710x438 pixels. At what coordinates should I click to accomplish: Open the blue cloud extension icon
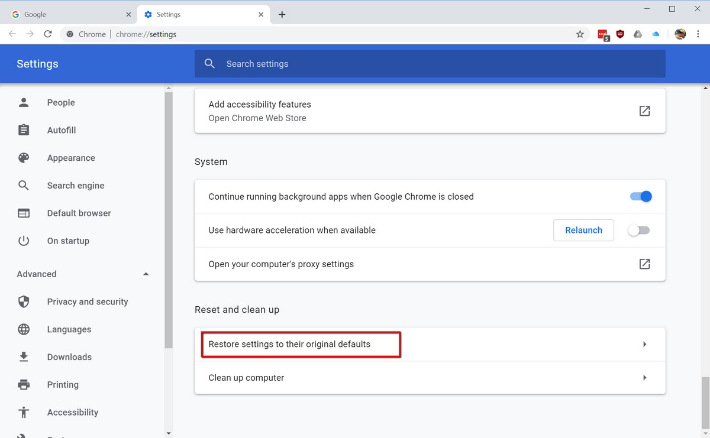click(x=656, y=34)
